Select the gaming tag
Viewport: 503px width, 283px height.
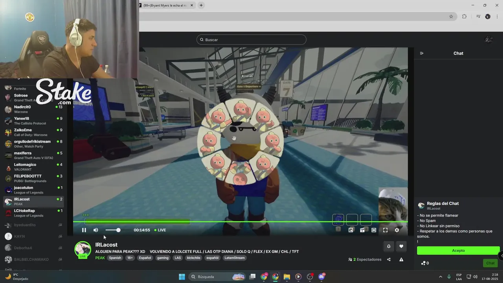tap(163, 258)
